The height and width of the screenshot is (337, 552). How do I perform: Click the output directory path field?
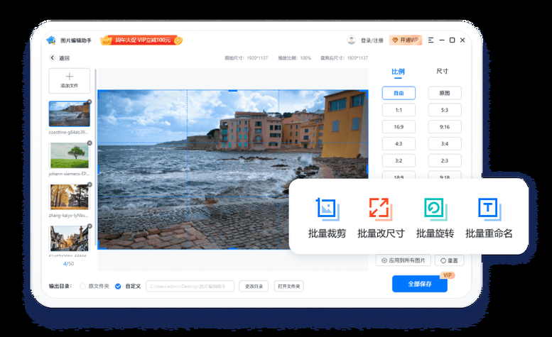tap(190, 287)
